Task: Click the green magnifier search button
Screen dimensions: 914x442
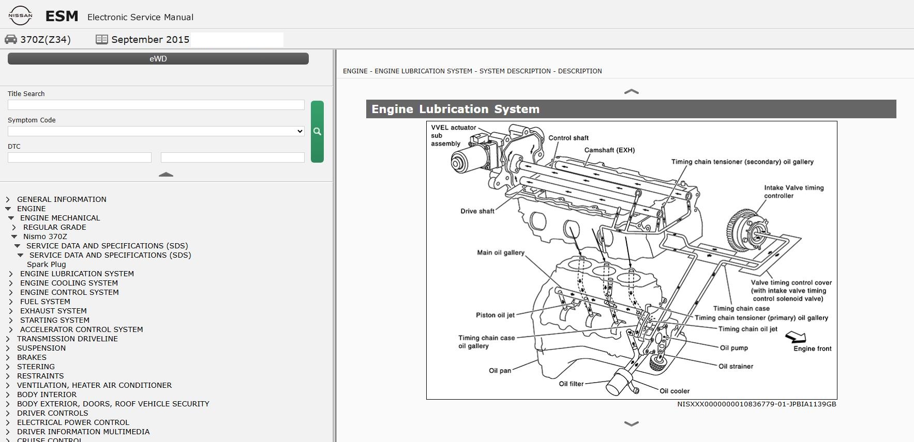Action: click(317, 132)
